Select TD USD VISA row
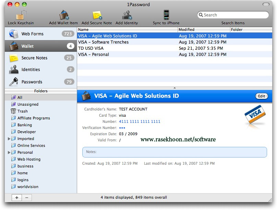This screenshot has height=210, width=277. (x=174, y=48)
